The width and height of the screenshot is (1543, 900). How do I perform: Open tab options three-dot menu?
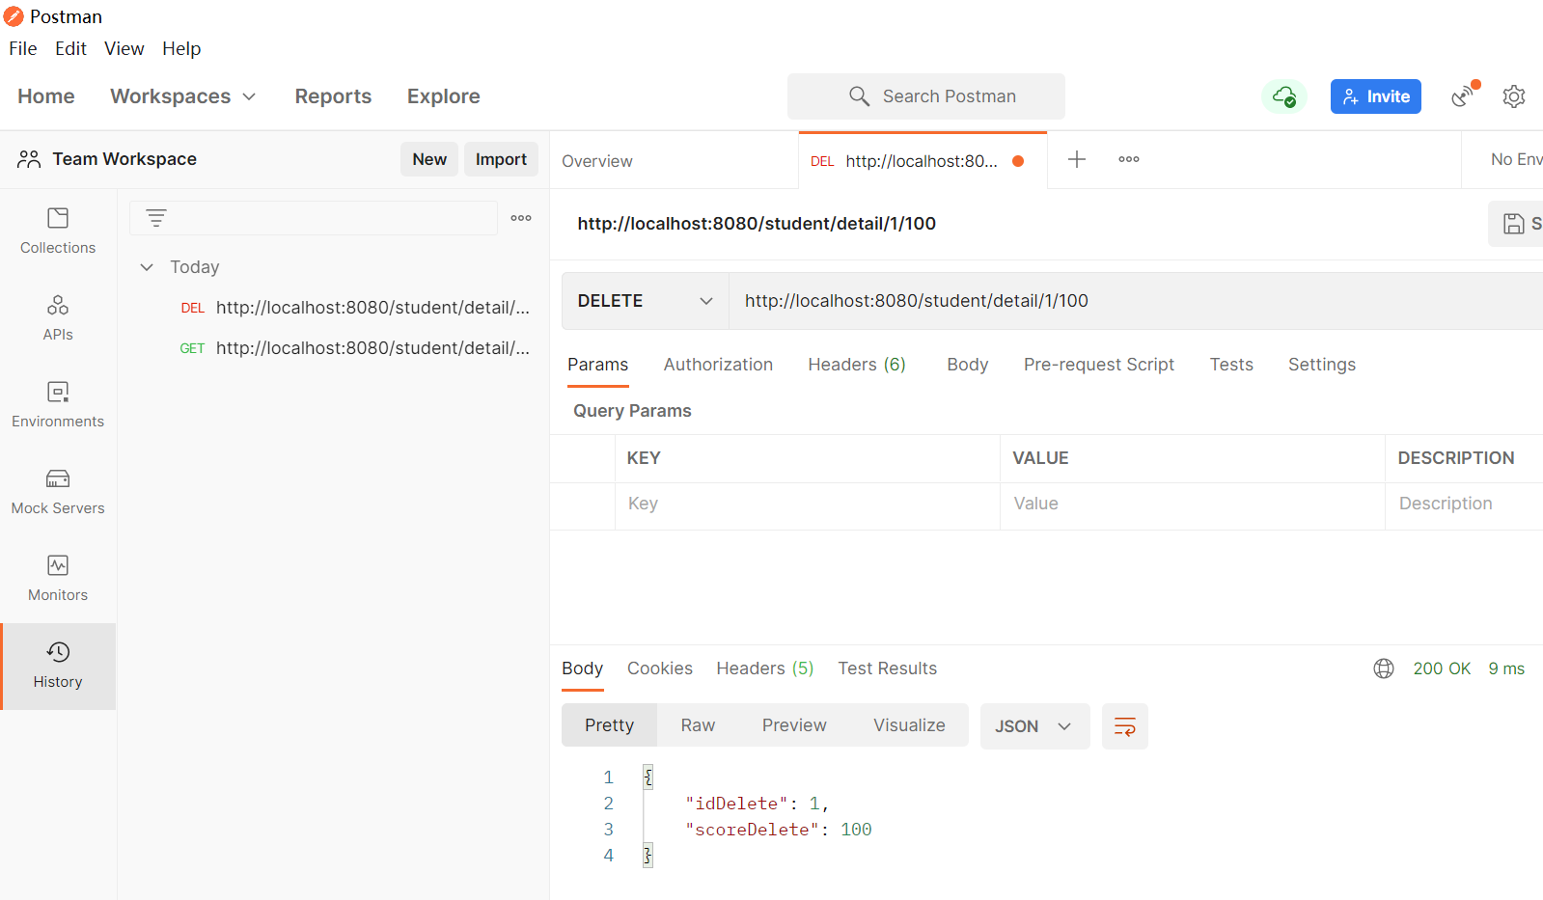(x=1129, y=159)
